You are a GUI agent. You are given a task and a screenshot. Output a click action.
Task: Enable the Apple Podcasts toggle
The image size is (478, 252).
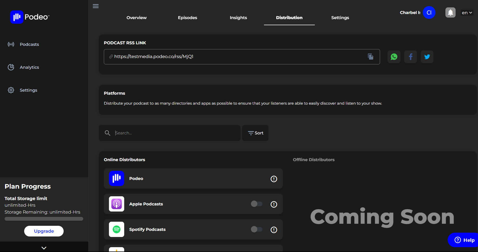coord(257,204)
